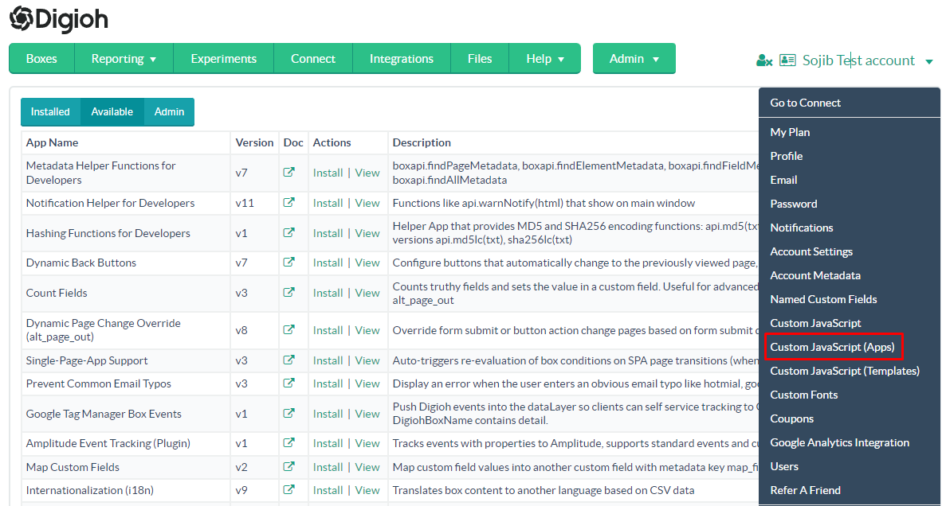The width and height of the screenshot is (942, 506).
Task: Switch to the Admin apps tab
Action: tap(170, 112)
